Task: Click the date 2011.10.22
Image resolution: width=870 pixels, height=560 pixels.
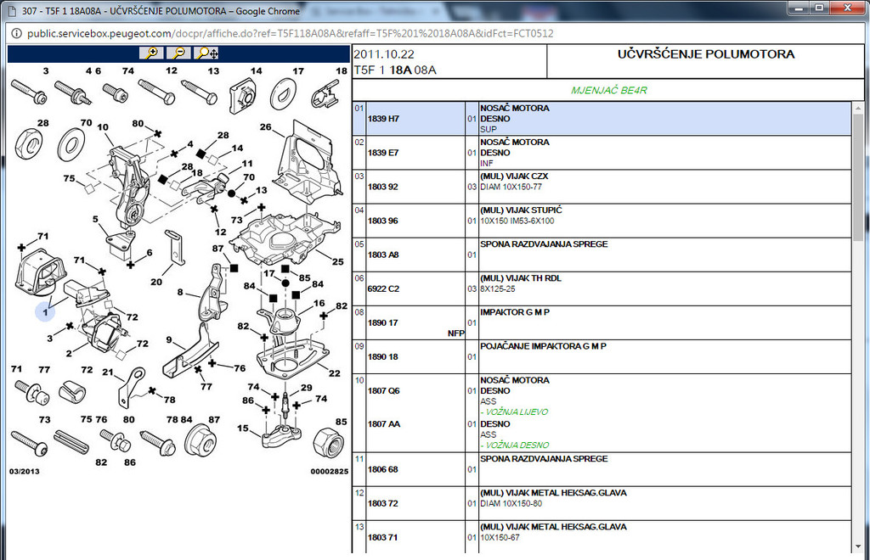Action: point(384,54)
